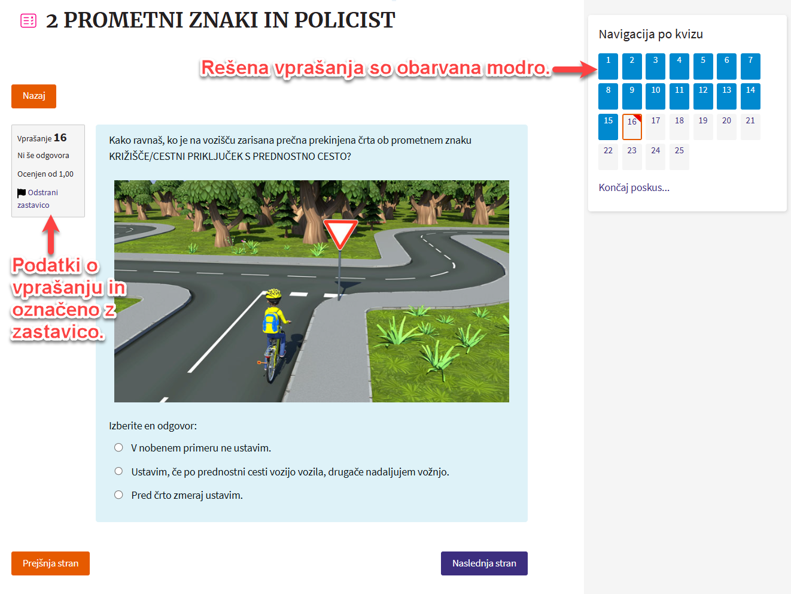The image size is (791, 594).
Task: Open question 21 from quiz navigation
Action: [x=750, y=127]
